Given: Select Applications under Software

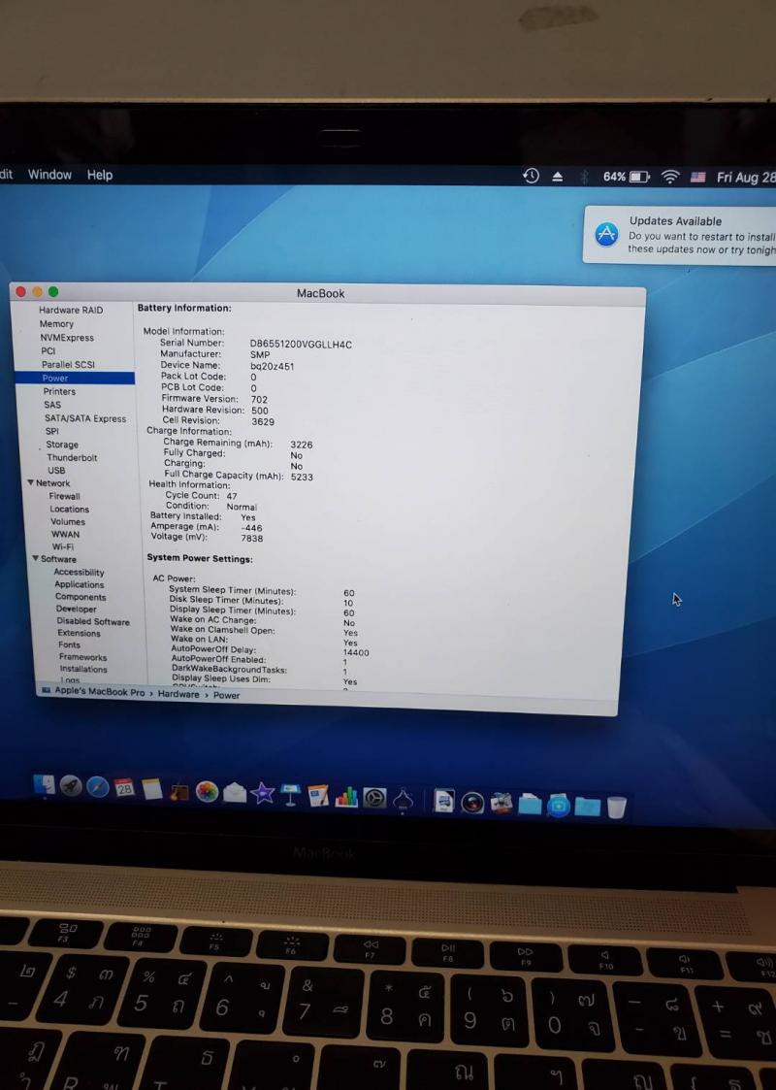Looking at the screenshot, I should click(x=80, y=584).
